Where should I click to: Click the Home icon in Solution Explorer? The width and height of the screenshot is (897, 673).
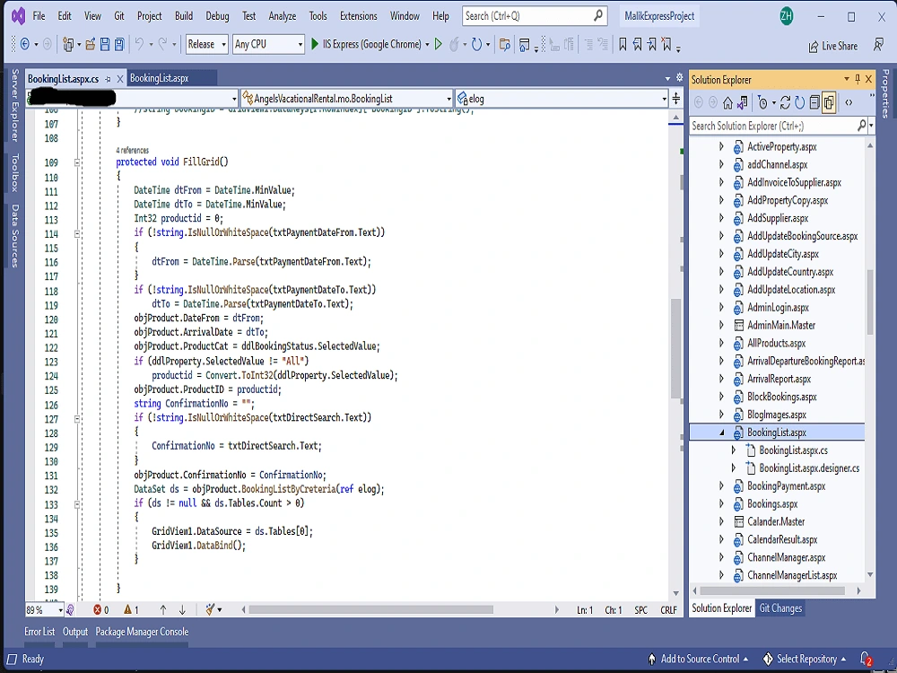coord(727,103)
